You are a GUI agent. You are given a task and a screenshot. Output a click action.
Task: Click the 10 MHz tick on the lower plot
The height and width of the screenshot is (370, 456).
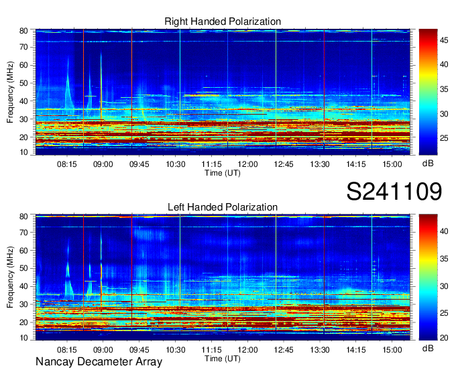23,338
